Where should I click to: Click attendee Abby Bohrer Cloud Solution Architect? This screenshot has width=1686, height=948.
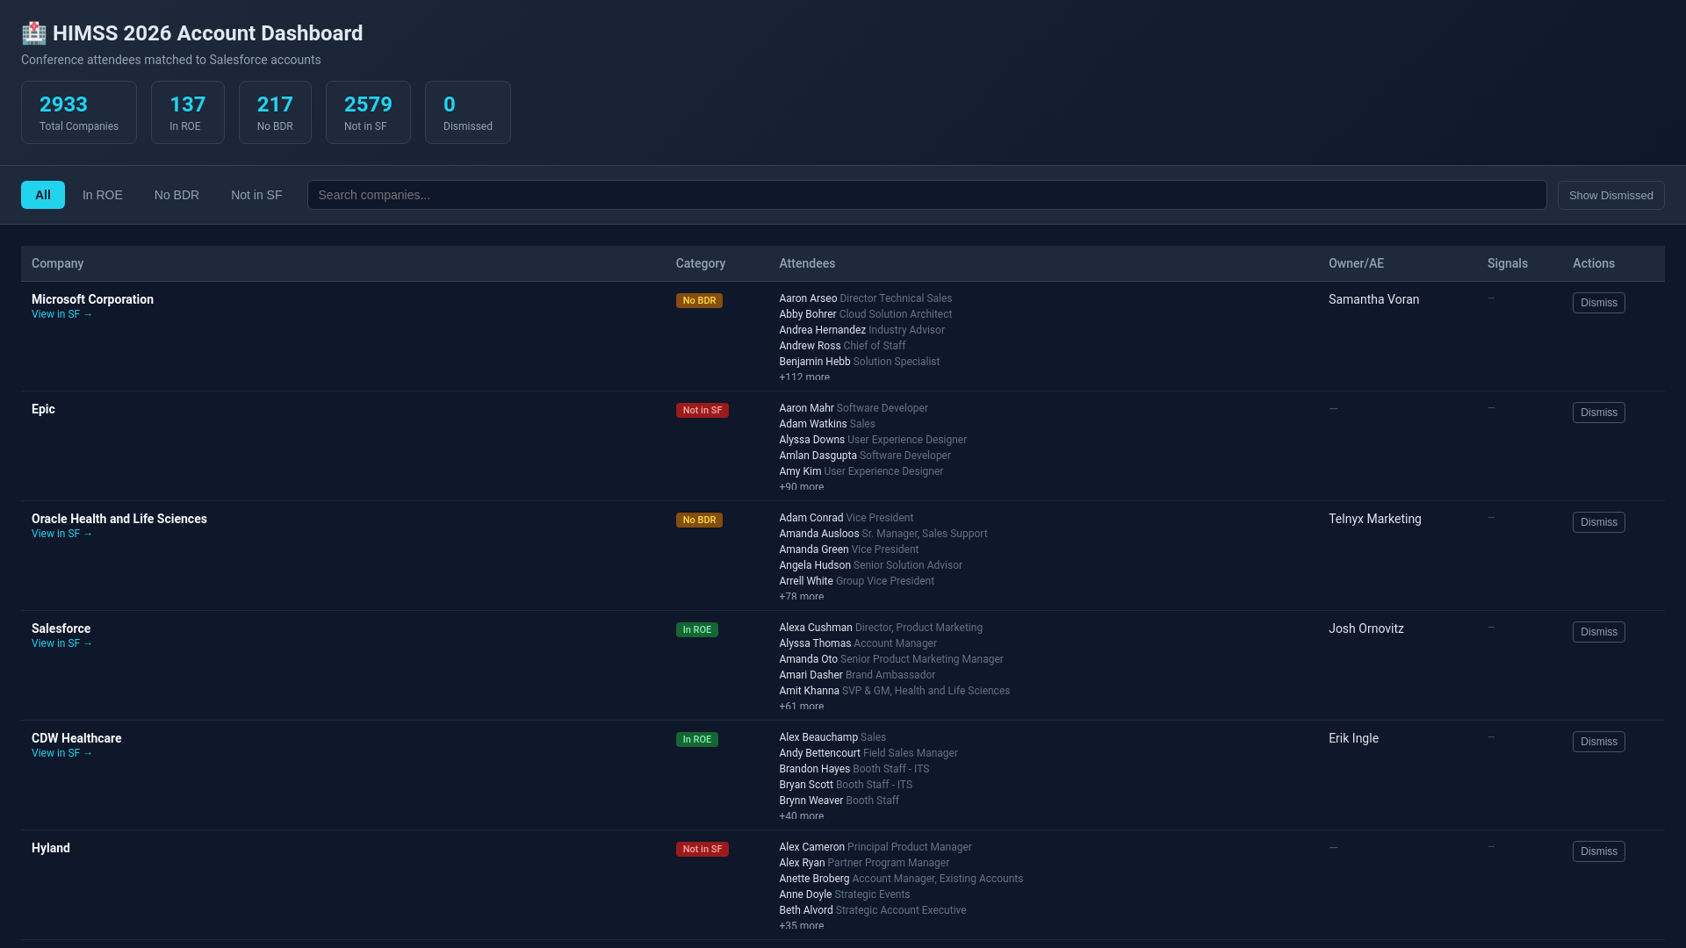(865, 314)
